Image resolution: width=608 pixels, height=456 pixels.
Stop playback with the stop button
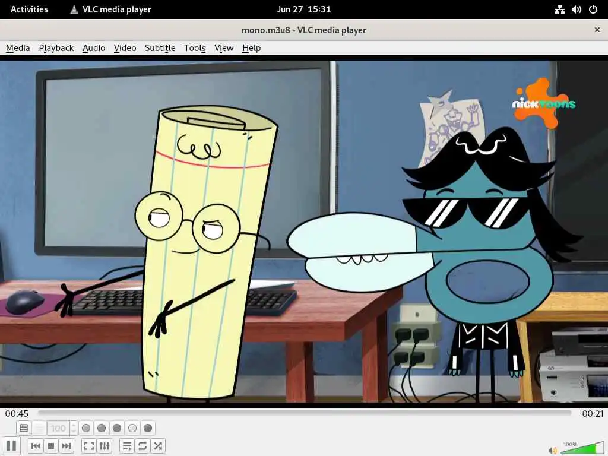(x=51, y=446)
